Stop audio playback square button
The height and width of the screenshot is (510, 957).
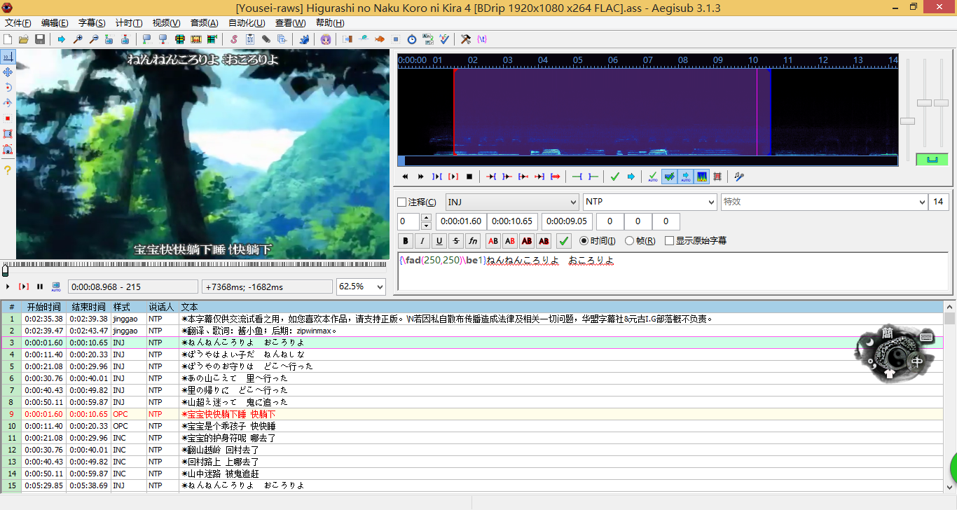pos(469,177)
